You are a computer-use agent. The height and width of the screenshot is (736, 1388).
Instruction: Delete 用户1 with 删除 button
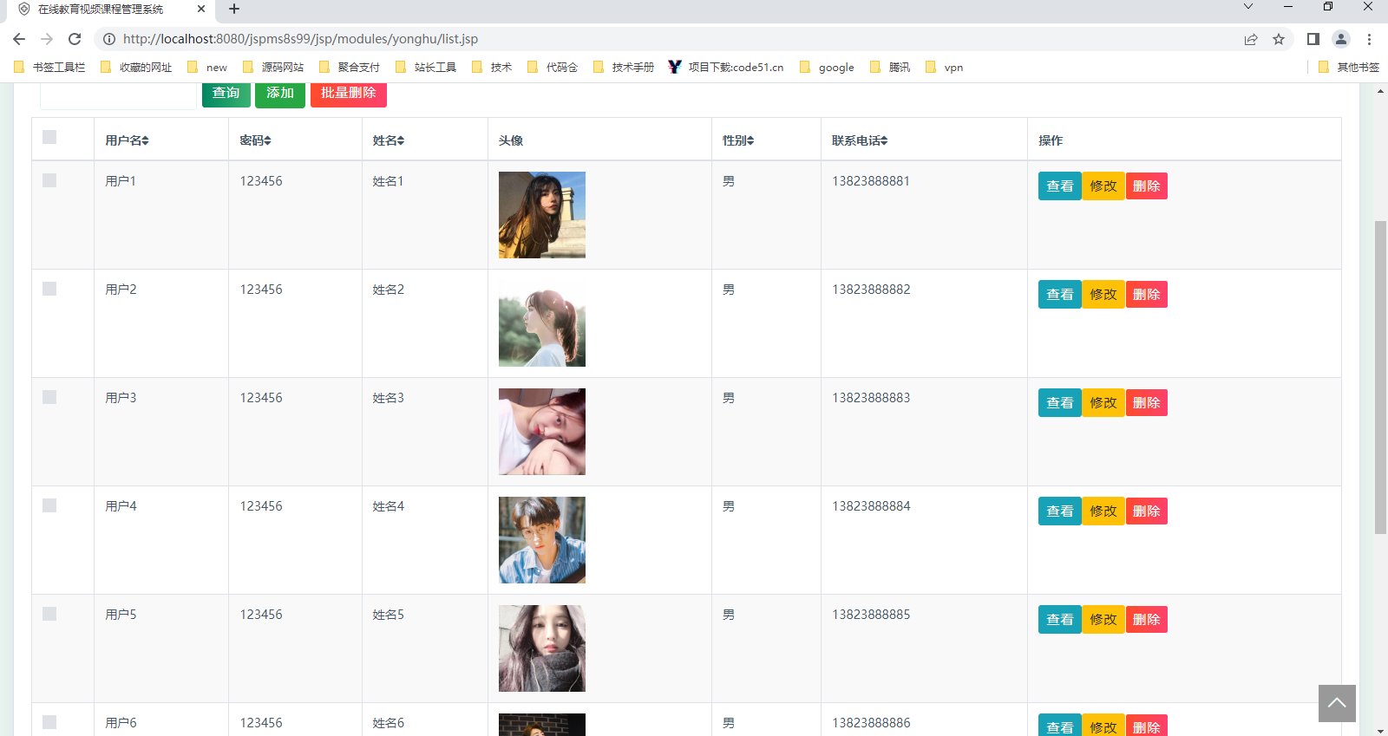(x=1147, y=186)
